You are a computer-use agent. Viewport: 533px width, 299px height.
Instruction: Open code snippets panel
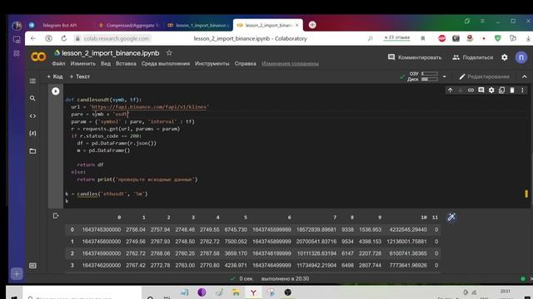tap(32, 116)
